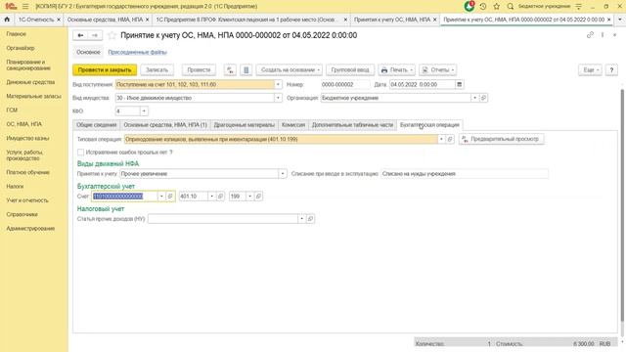Switch to Дополнительные табличные части tab

(352, 125)
